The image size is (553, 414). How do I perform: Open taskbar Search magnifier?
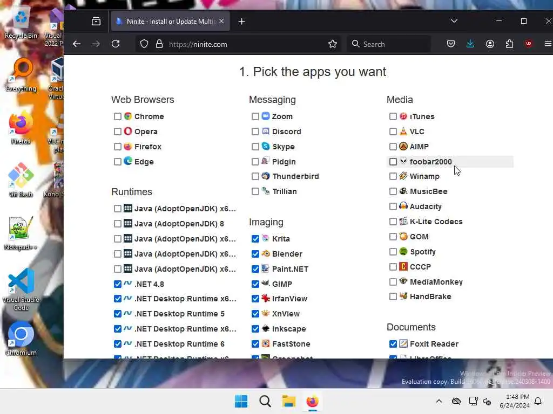[265, 401]
